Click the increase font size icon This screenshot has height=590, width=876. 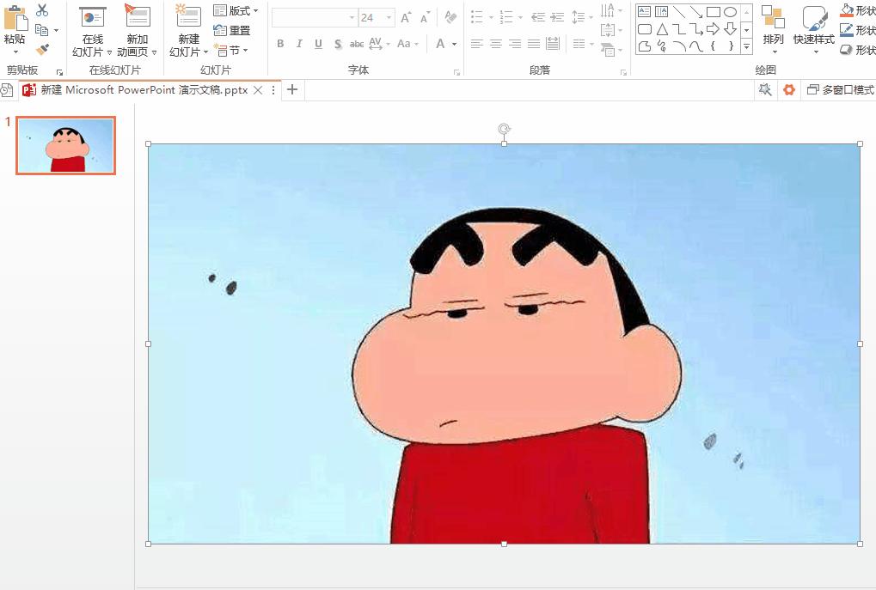[405, 15]
